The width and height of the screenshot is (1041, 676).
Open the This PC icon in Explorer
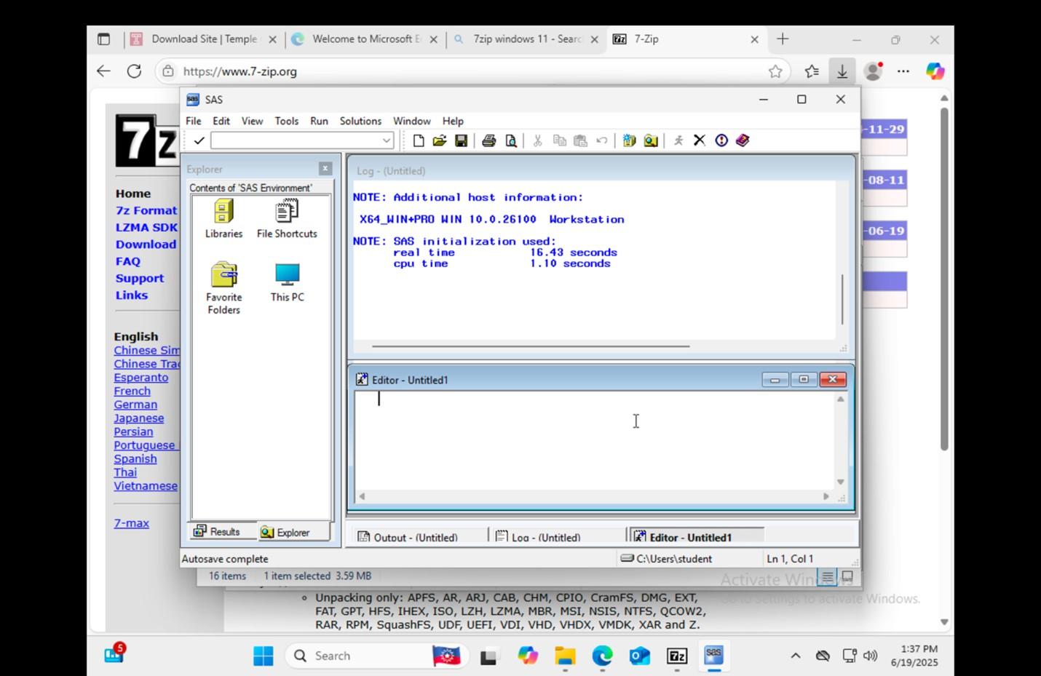[x=288, y=282]
